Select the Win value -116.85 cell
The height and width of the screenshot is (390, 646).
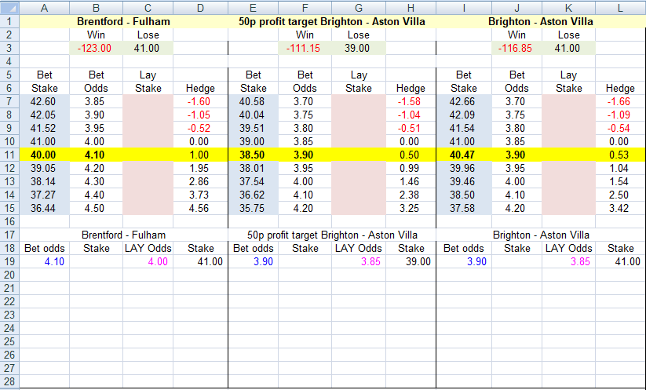coord(516,49)
